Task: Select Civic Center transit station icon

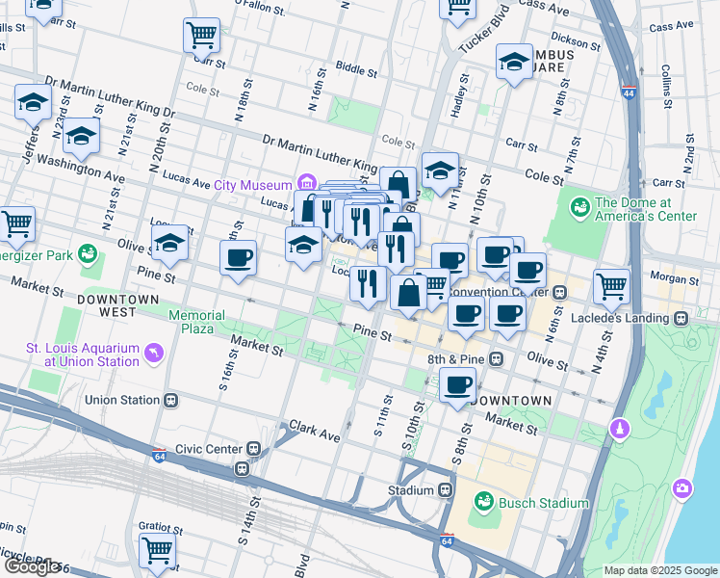Action: pyautogui.click(x=253, y=449)
